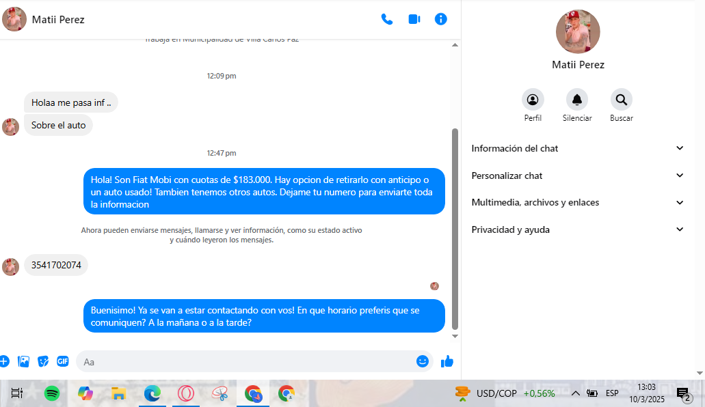
Task: Open Perfil from the side panel
Action: tap(533, 100)
